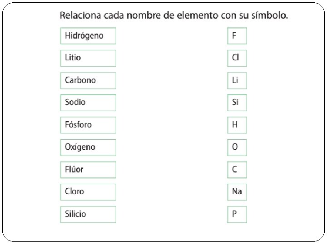Click the Carbono element box
The width and height of the screenshot is (327, 245).
(x=88, y=80)
